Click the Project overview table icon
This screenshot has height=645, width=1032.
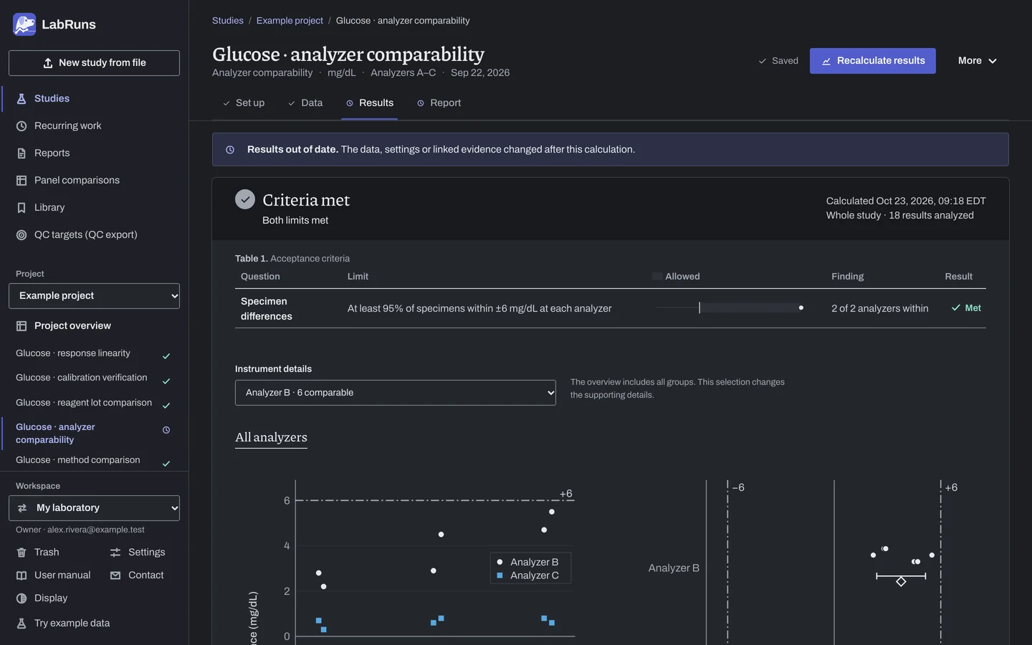[21, 326]
